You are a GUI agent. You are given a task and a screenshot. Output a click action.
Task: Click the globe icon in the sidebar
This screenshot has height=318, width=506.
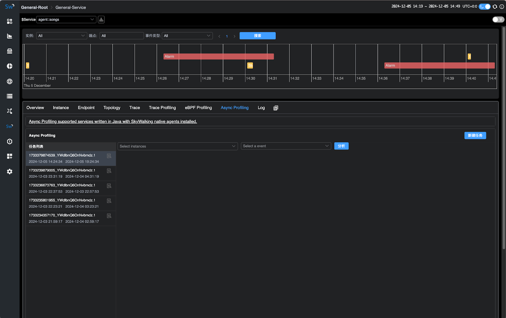9,81
